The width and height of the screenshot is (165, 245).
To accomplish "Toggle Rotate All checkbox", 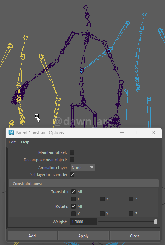I will pyautogui.click(x=73, y=206).
